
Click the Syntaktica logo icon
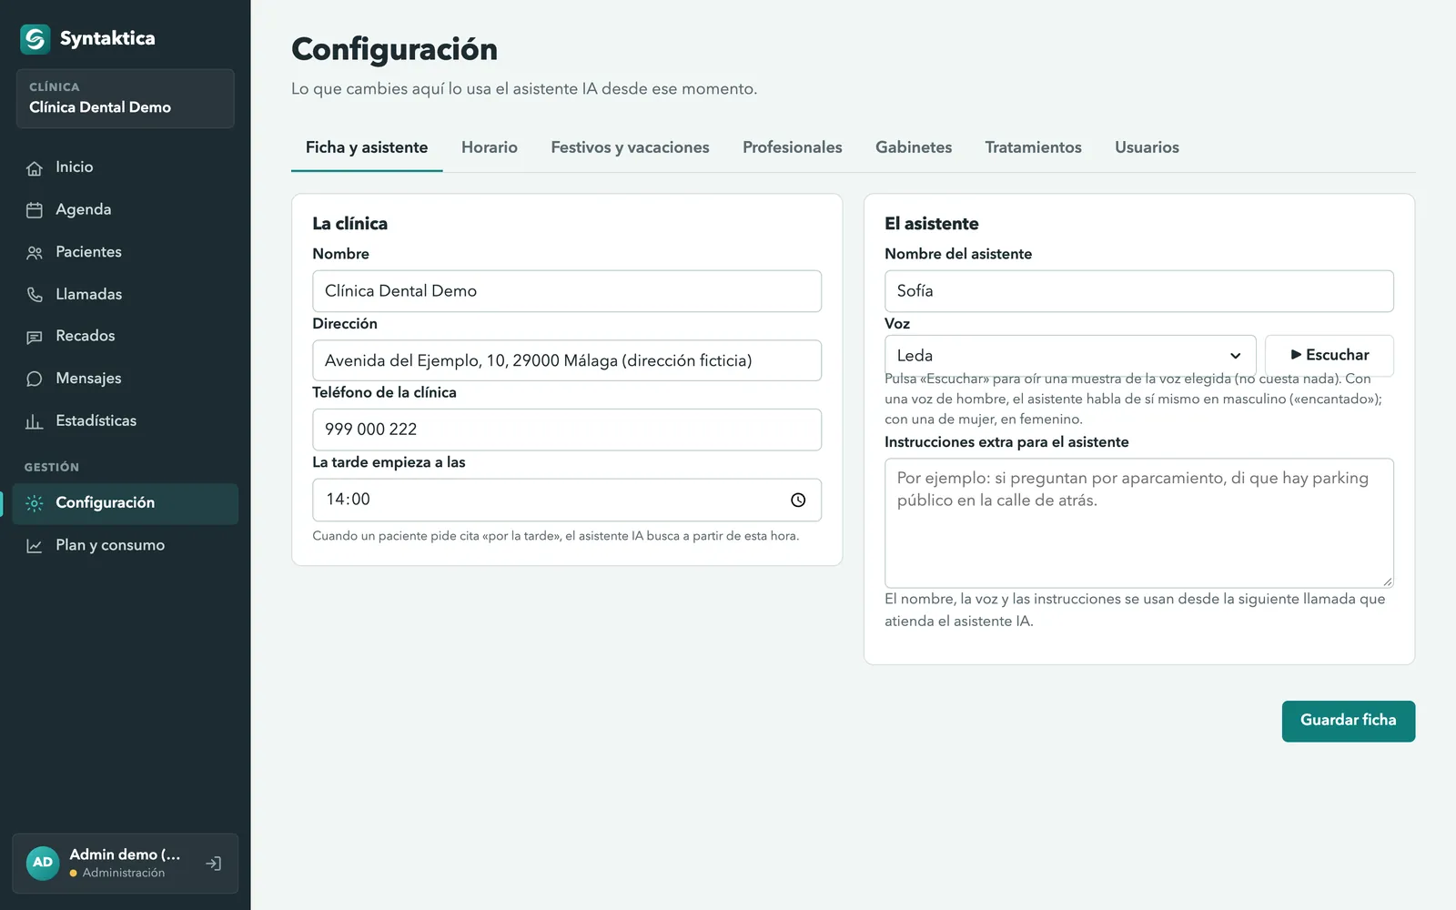(35, 39)
